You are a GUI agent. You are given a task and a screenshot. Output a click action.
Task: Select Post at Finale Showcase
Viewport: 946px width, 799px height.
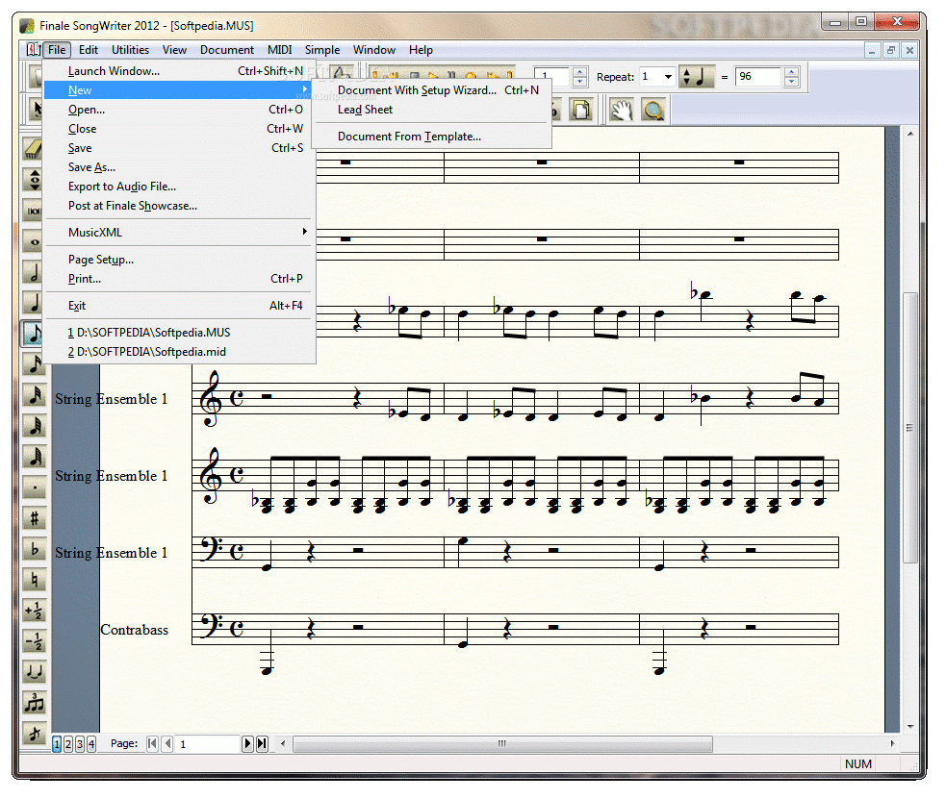coord(179,206)
